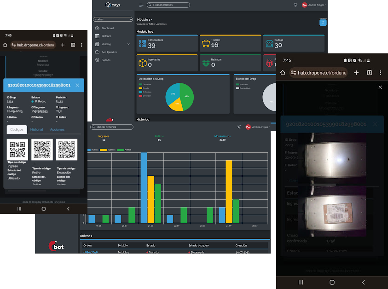The width and height of the screenshot is (388, 289).
Task: Open the tab switcher on the locker photo phone
Action: tap(370, 73)
